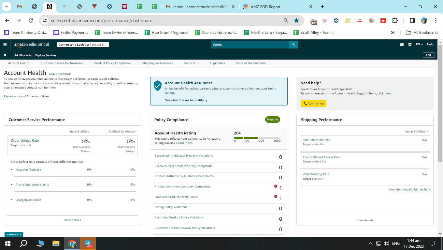Open the FedEx Payments bookmark
The image size is (443, 250).
pos(71,33)
